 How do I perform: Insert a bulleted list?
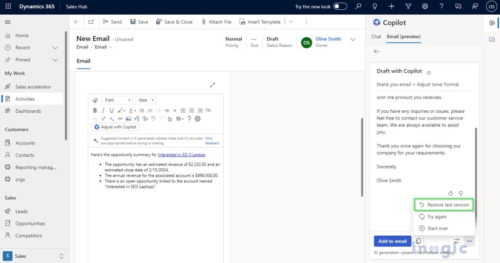(142, 111)
